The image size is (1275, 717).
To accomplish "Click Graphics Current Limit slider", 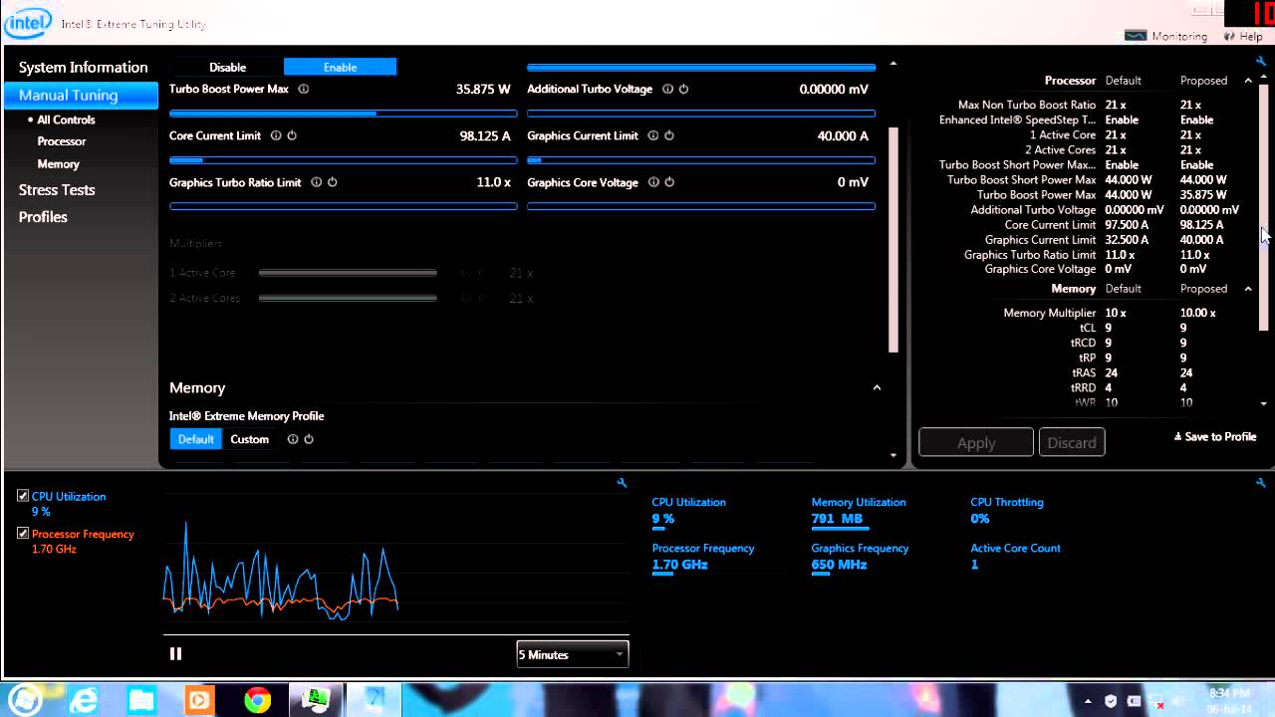I will pyautogui.click(x=701, y=159).
